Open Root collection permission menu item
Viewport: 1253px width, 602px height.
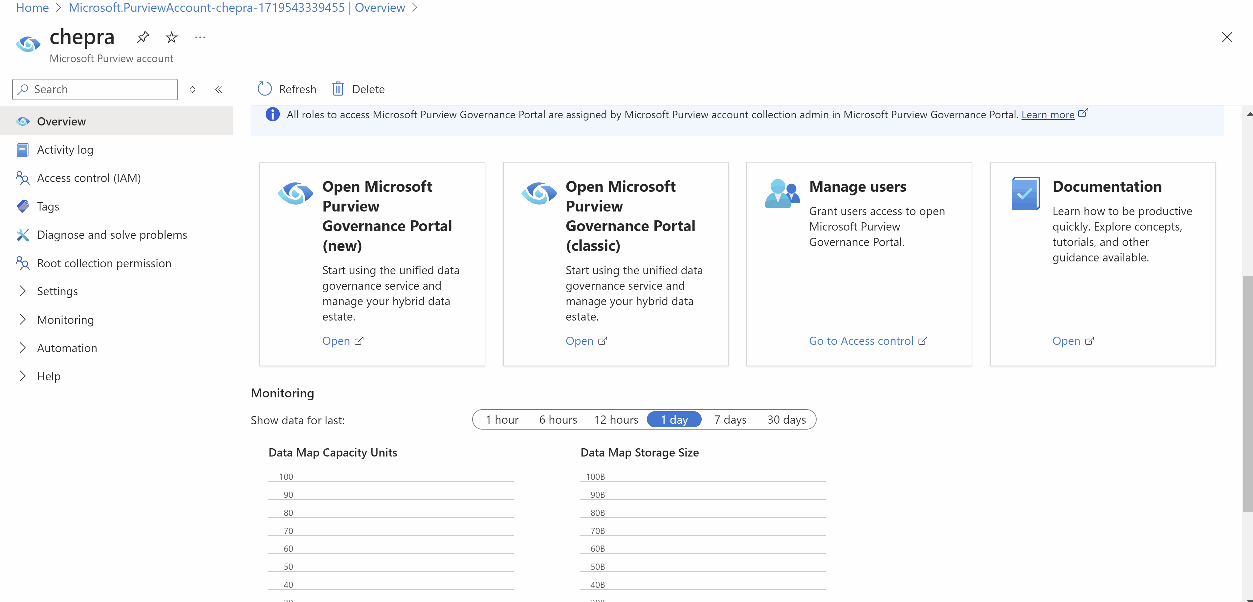(x=116, y=263)
